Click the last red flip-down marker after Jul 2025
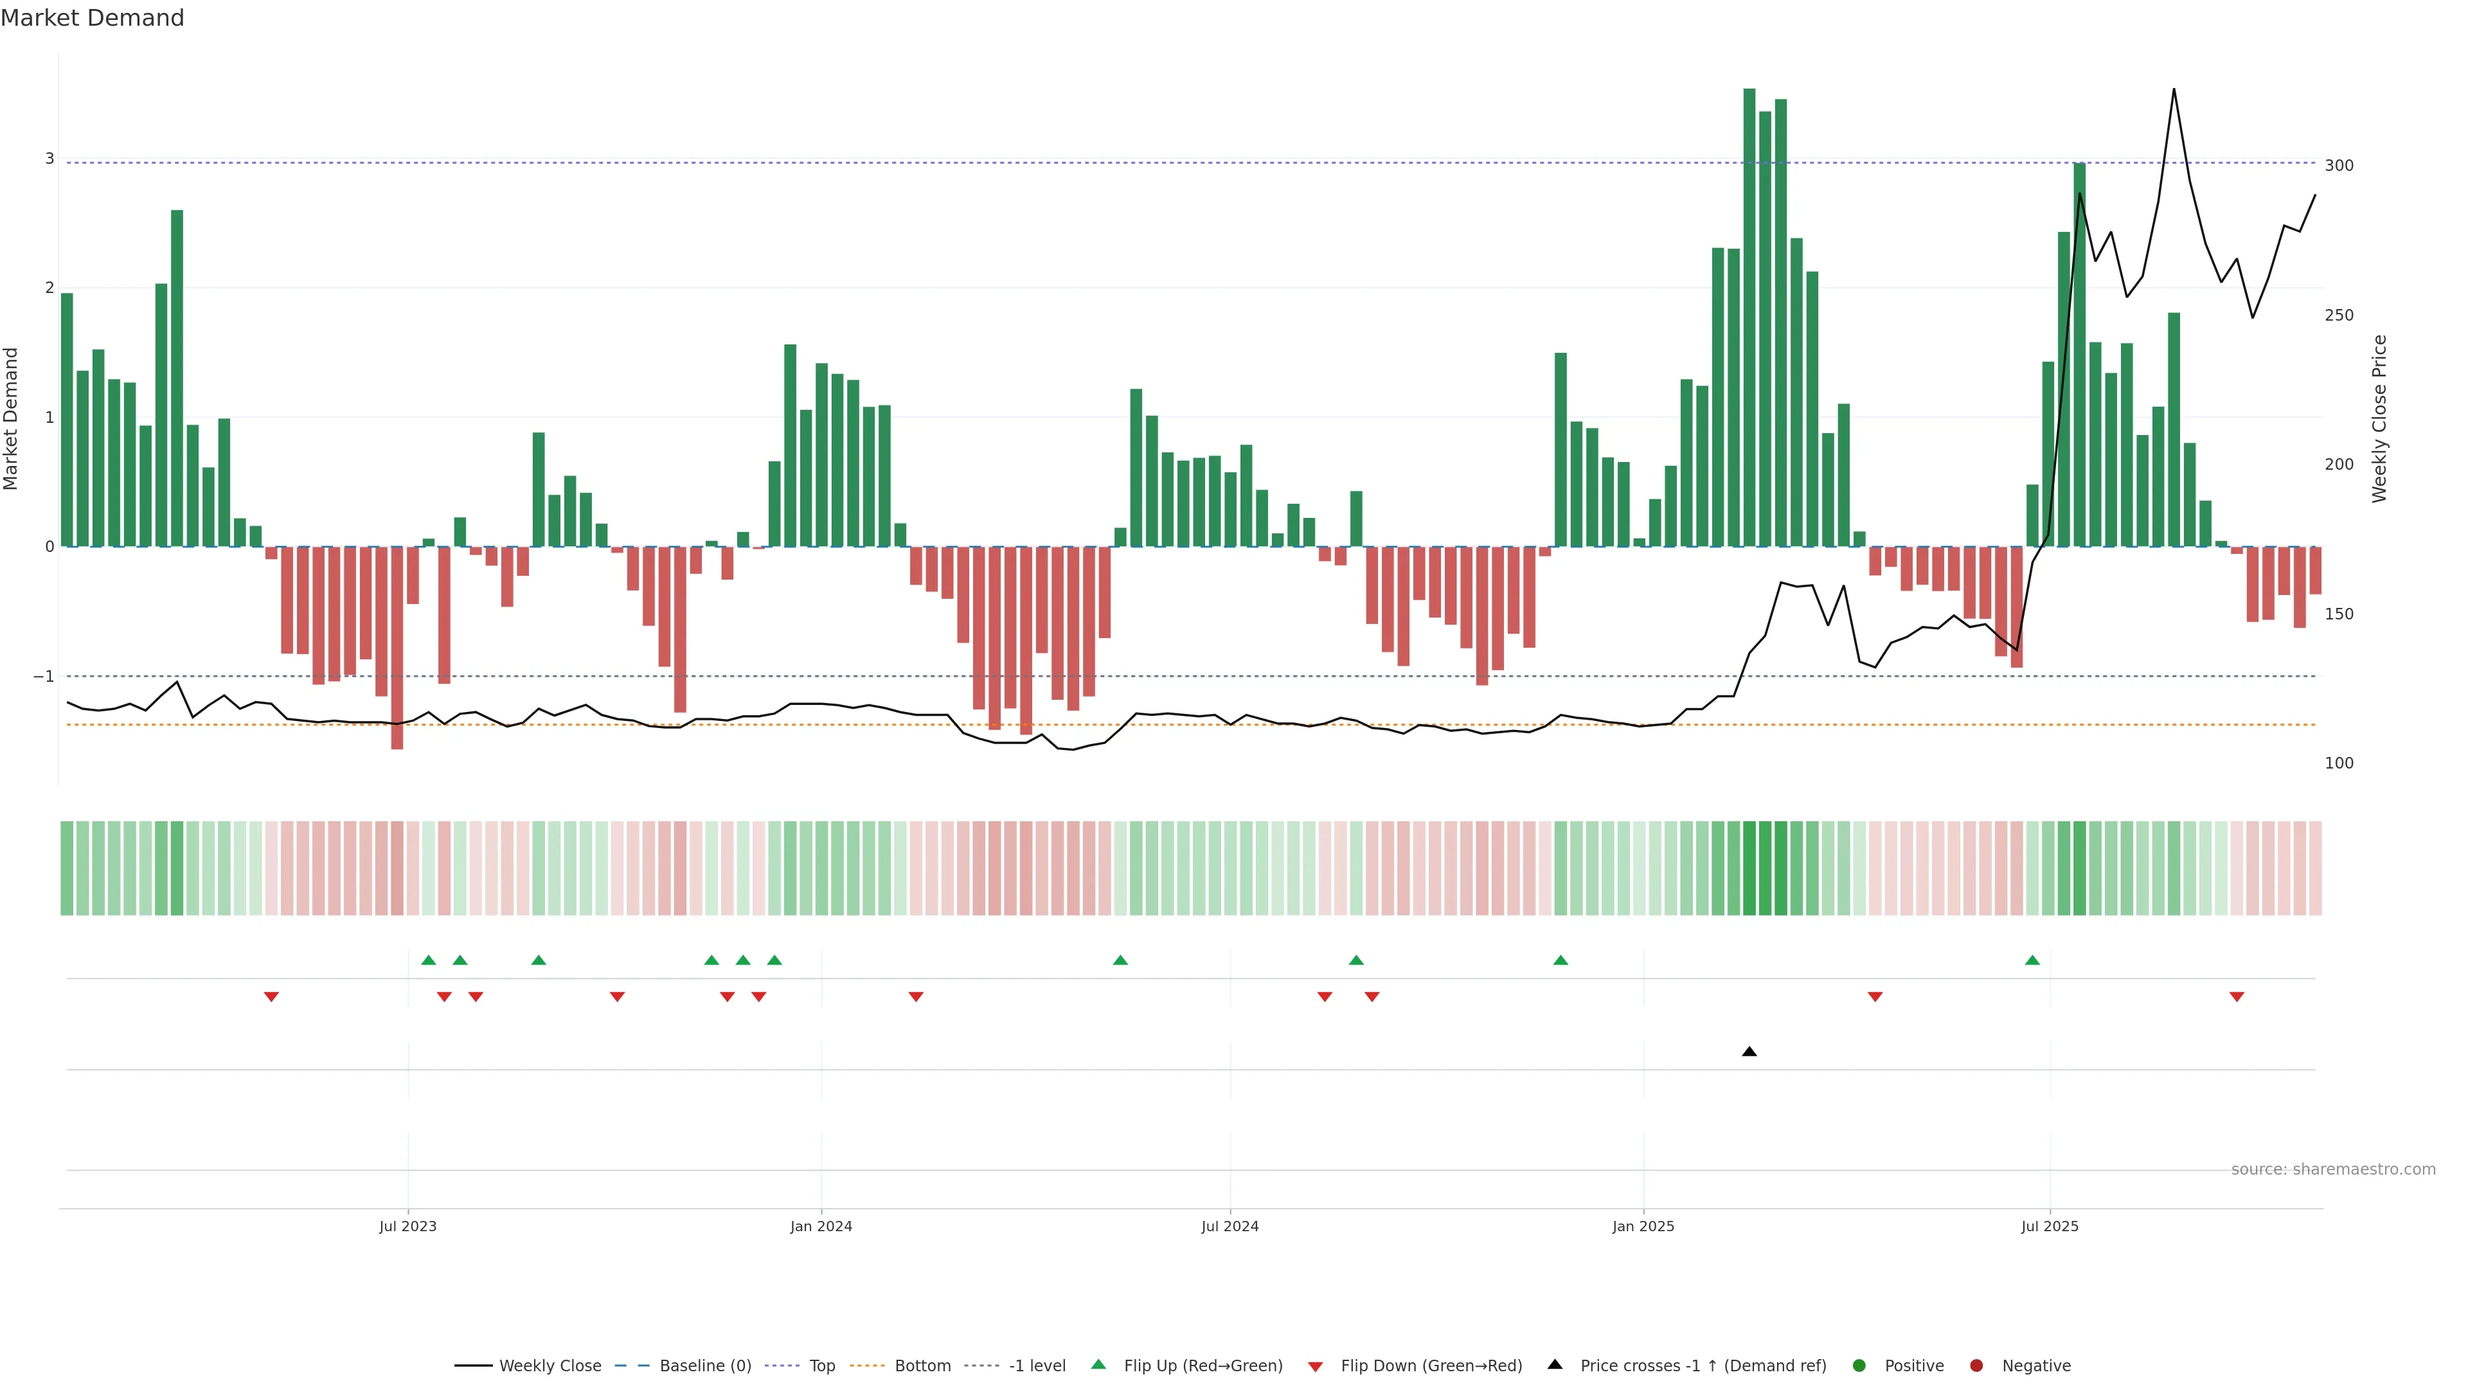Image resolution: width=2468 pixels, height=1388 pixels. tap(2236, 997)
